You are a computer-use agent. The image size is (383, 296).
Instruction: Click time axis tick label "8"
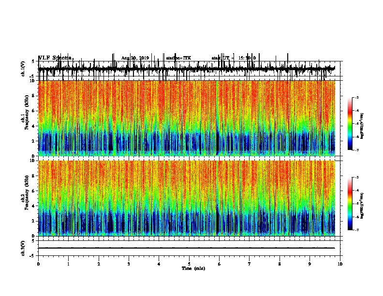coord(280,264)
